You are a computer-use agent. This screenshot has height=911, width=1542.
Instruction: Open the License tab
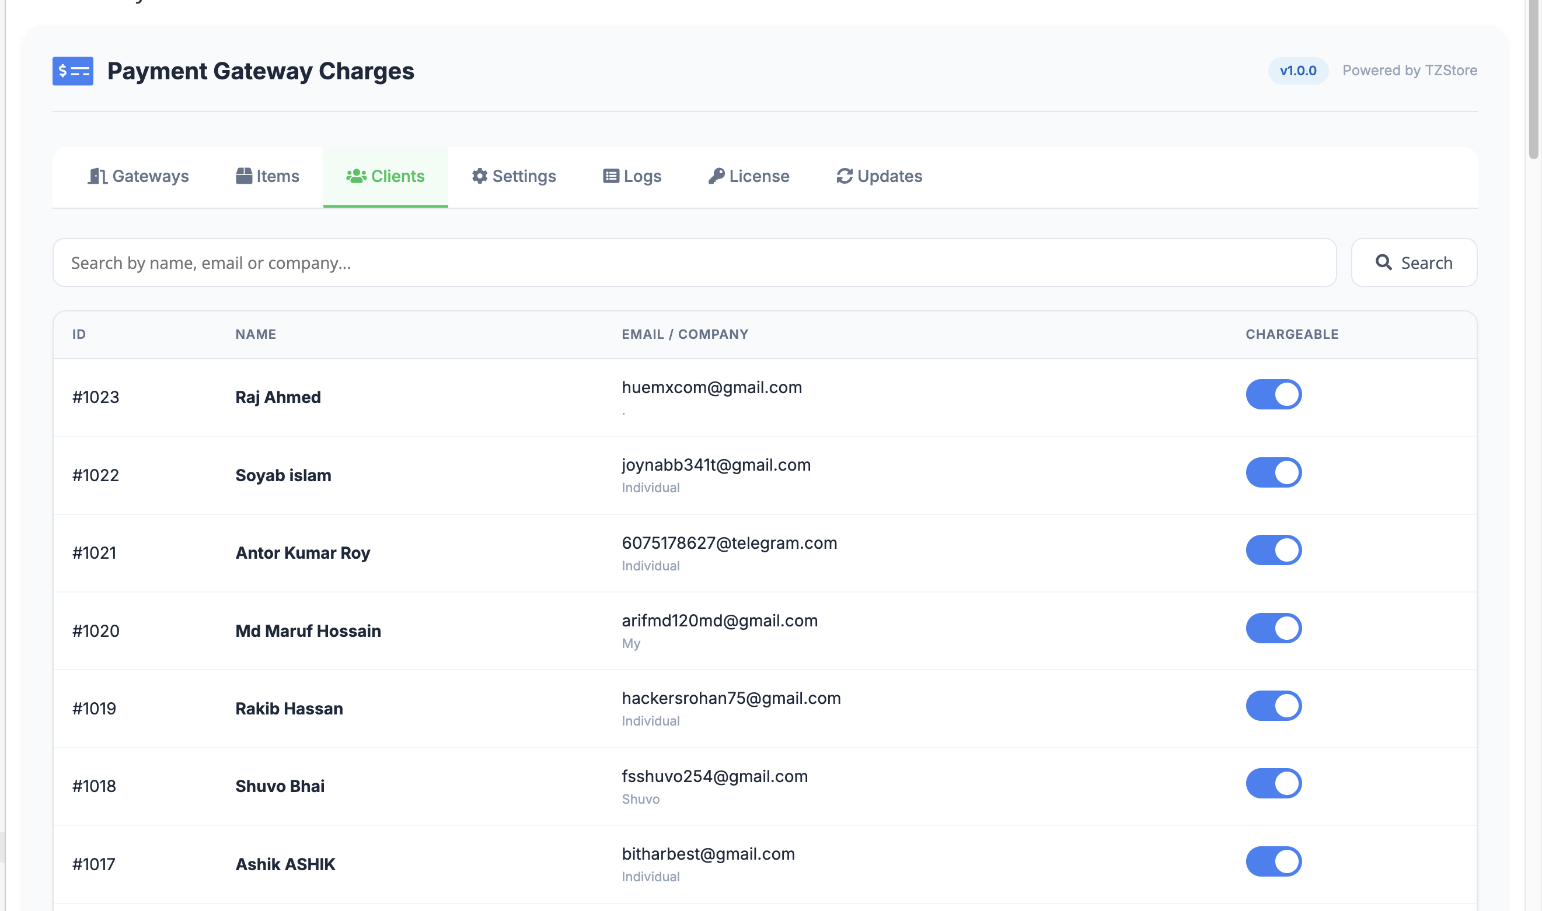[748, 176]
